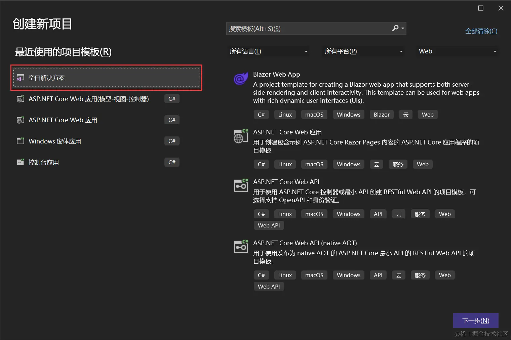Click the Windows 窗体应用 window icon
This screenshot has height=340, width=511.
tap(21, 141)
